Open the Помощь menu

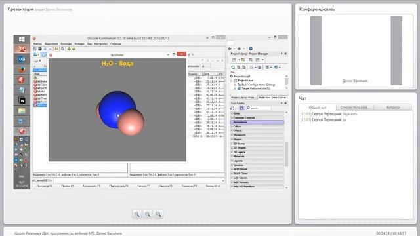pyautogui.click(x=115, y=44)
